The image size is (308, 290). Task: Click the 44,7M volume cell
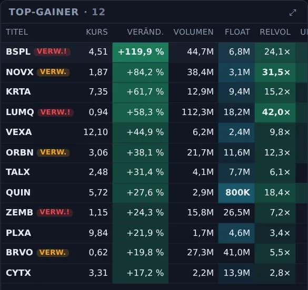point(193,52)
